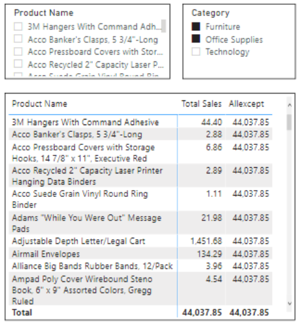Click the Total Sales value 1,451.68
301x327 pixels.
(206, 241)
